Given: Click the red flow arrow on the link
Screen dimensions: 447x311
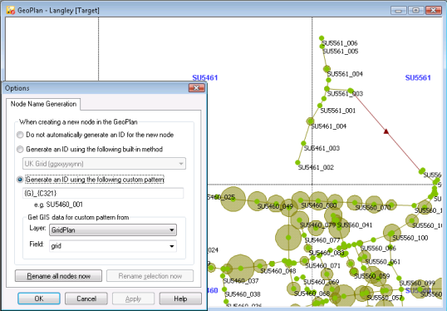Looking at the screenshot, I should 386,131.
